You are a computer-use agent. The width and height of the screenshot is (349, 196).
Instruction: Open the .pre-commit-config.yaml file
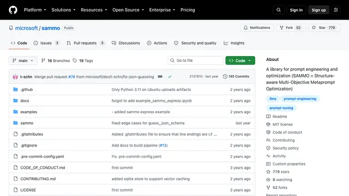click(x=42, y=156)
